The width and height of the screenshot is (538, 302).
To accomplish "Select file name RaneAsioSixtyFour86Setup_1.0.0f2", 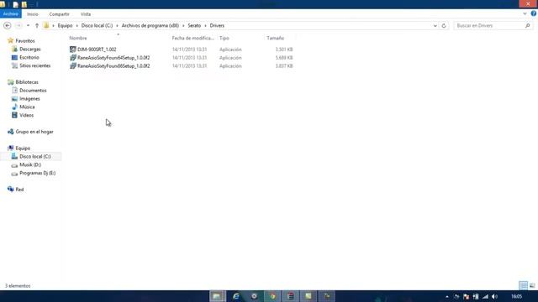I will click(x=113, y=65).
